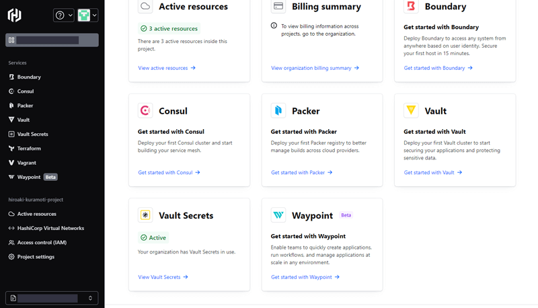Click the Beta tag beside Waypoint in sidebar

tap(50, 177)
